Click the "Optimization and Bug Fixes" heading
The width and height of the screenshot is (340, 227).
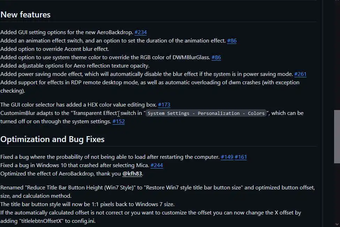point(52,139)
